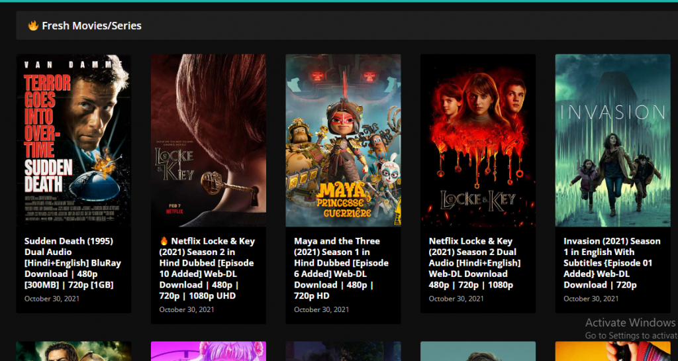Open Locke & Key Season 2 Hindi Dubbed link
Screen dimensions: 678x361
click(207, 268)
